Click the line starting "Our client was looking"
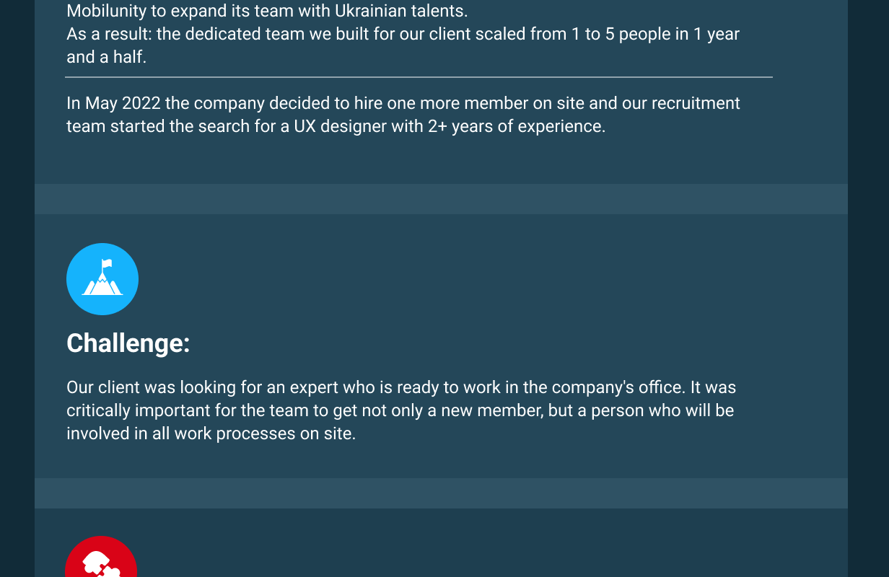Viewport: 889px width, 577px height. click(401, 387)
